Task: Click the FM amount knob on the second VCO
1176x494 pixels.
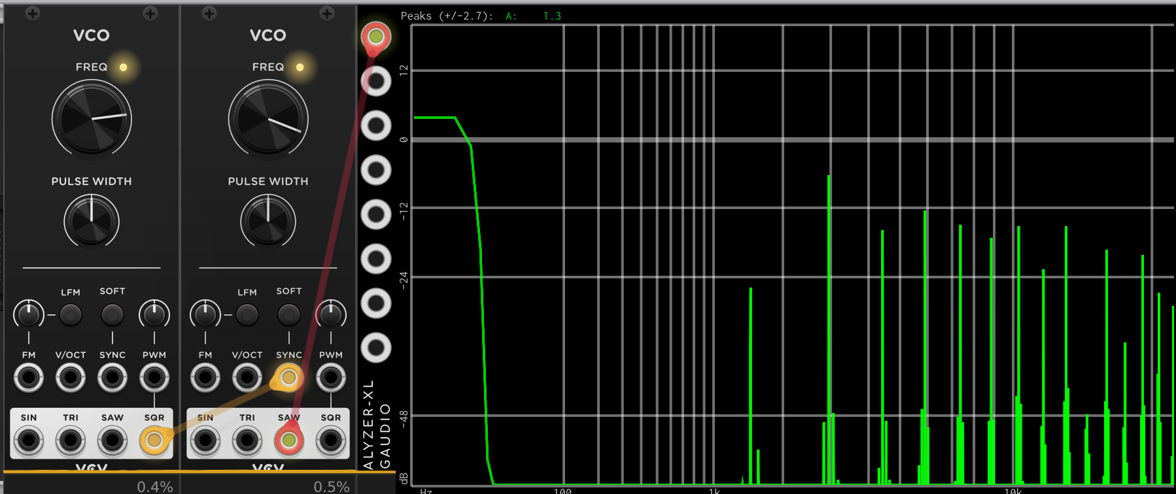Action: coord(205,314)
